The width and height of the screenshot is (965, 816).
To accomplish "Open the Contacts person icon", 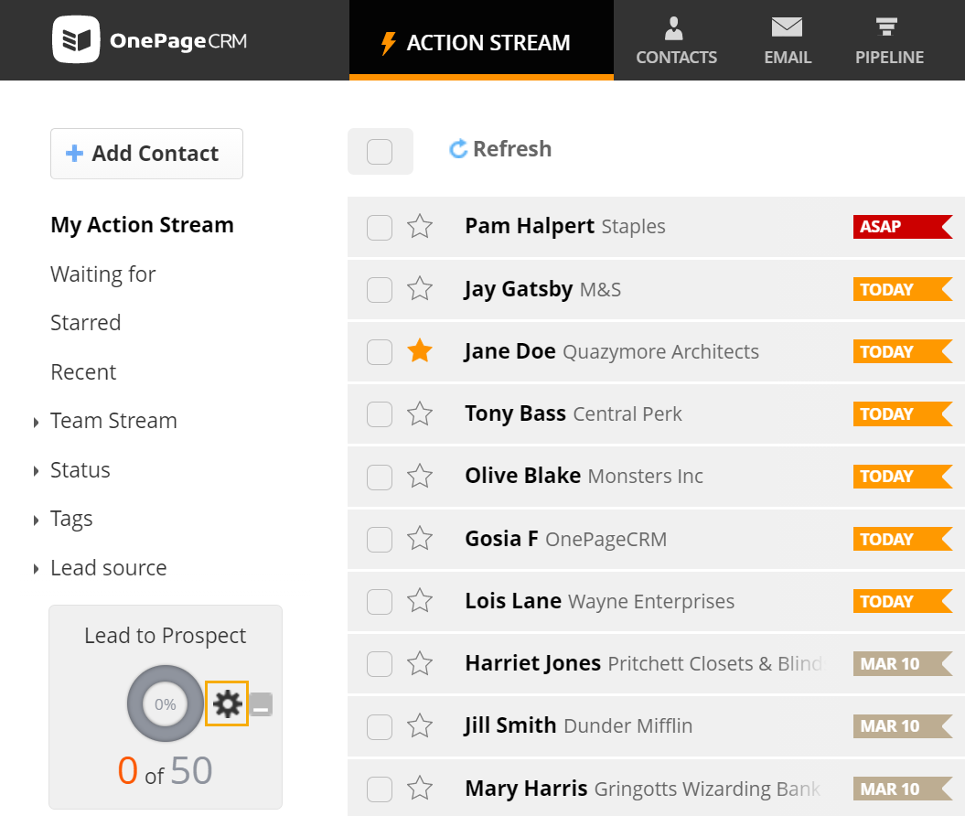I will tap(674, 27).
